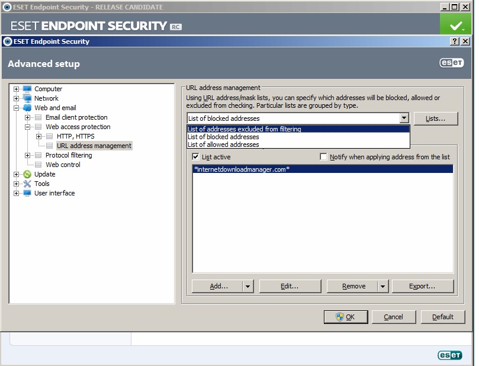Expand the HTTP, HTTPS node
The image size is (479, 366).
coord(38,136)
